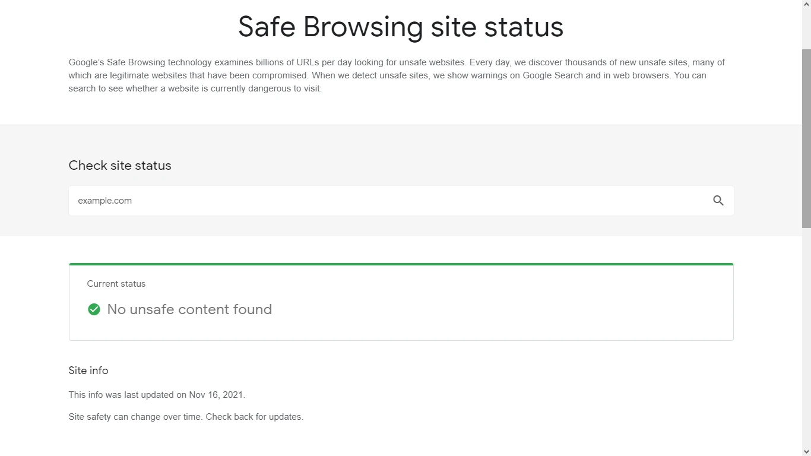Click the "Check site status" heading

click(120, 166)
